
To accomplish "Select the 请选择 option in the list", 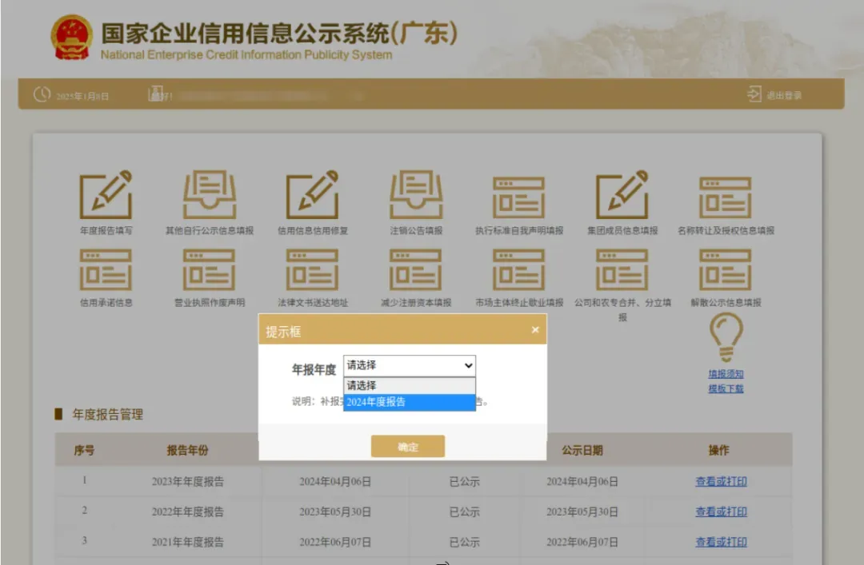I will click(x=410, y=385).
